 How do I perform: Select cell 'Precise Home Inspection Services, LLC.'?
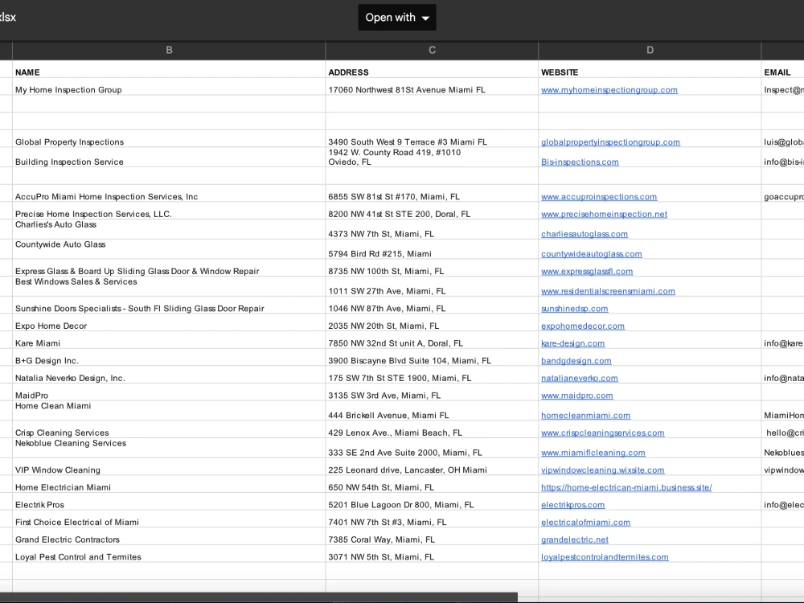(169, 211)
